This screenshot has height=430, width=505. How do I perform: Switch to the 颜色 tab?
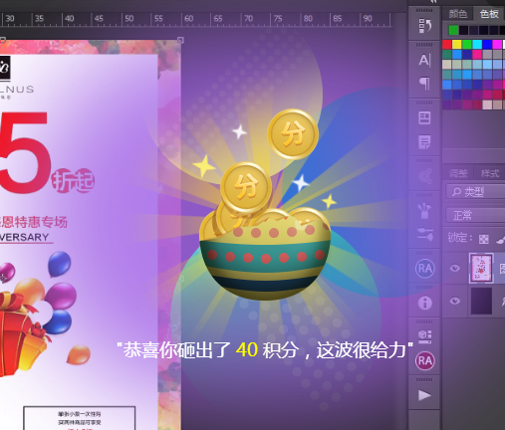click(x=457, y=14)
